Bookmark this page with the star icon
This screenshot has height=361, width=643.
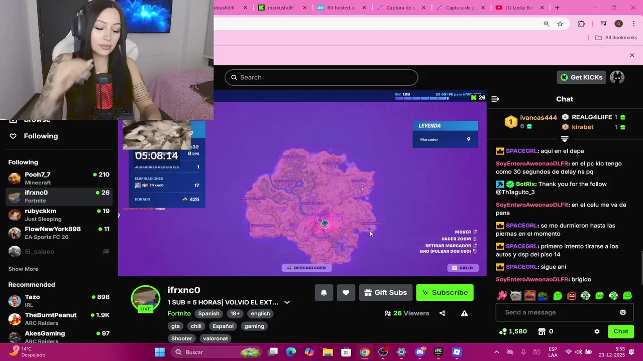pyautogui.click(x=560, y=24)
